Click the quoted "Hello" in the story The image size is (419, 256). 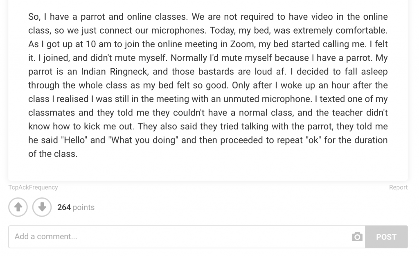tap(74, 140)
